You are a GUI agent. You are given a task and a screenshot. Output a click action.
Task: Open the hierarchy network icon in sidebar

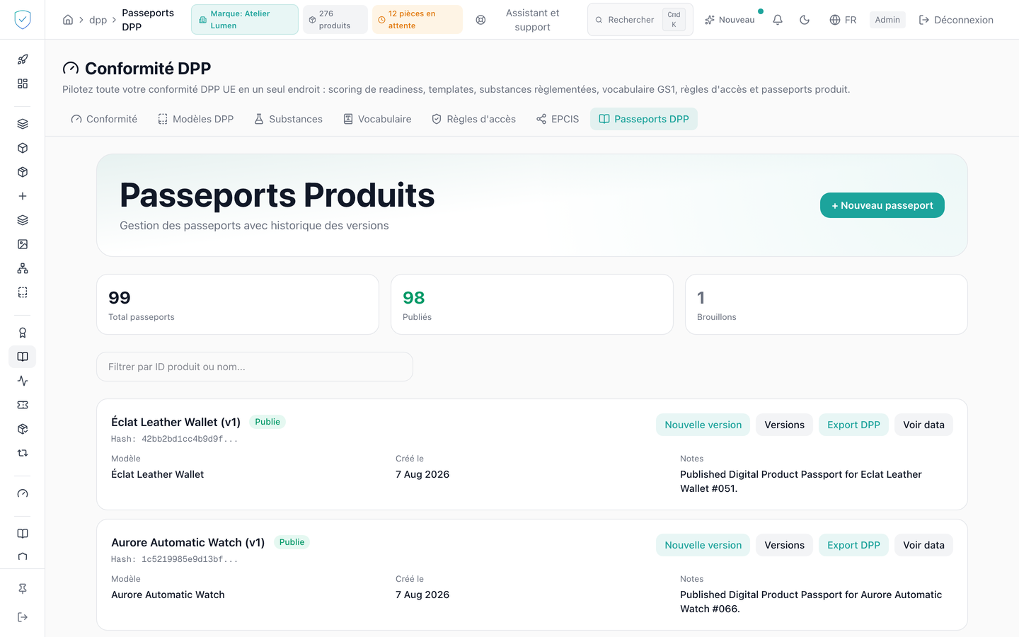point(23,268)
